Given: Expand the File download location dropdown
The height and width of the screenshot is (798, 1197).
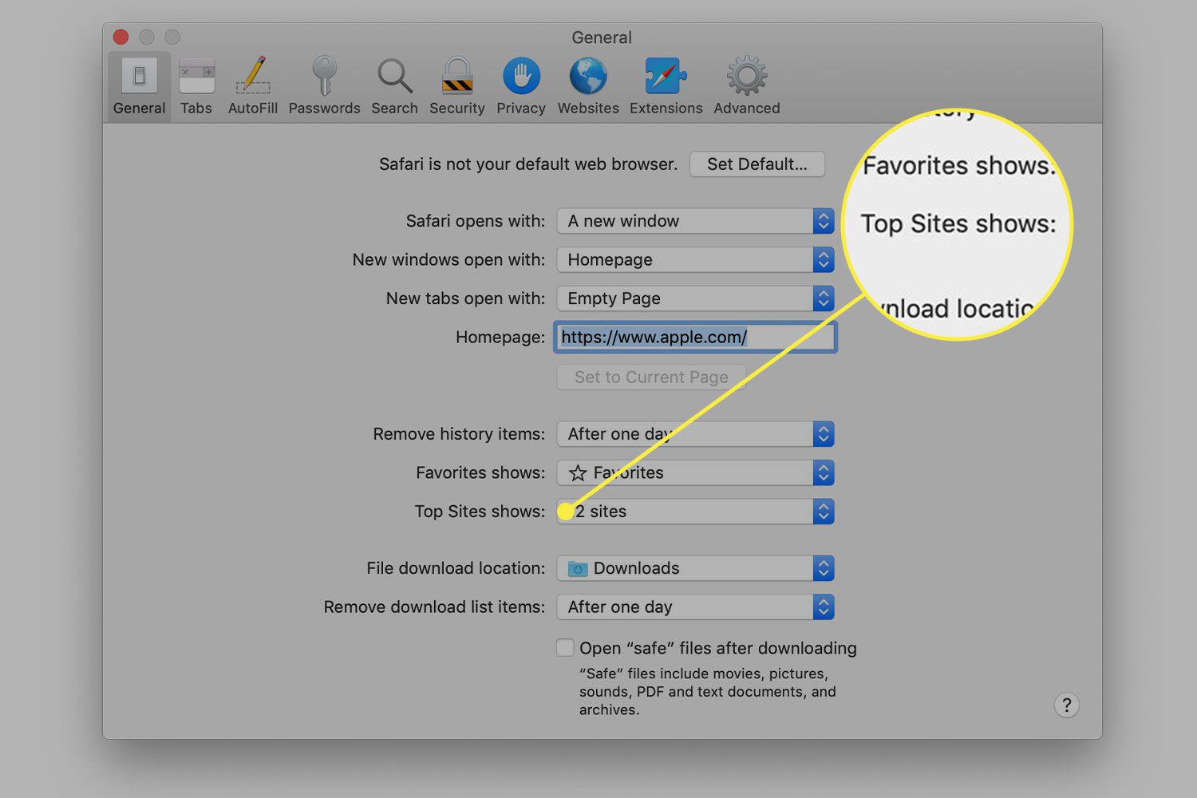Looking at the screenshot, I should (696, 568).
